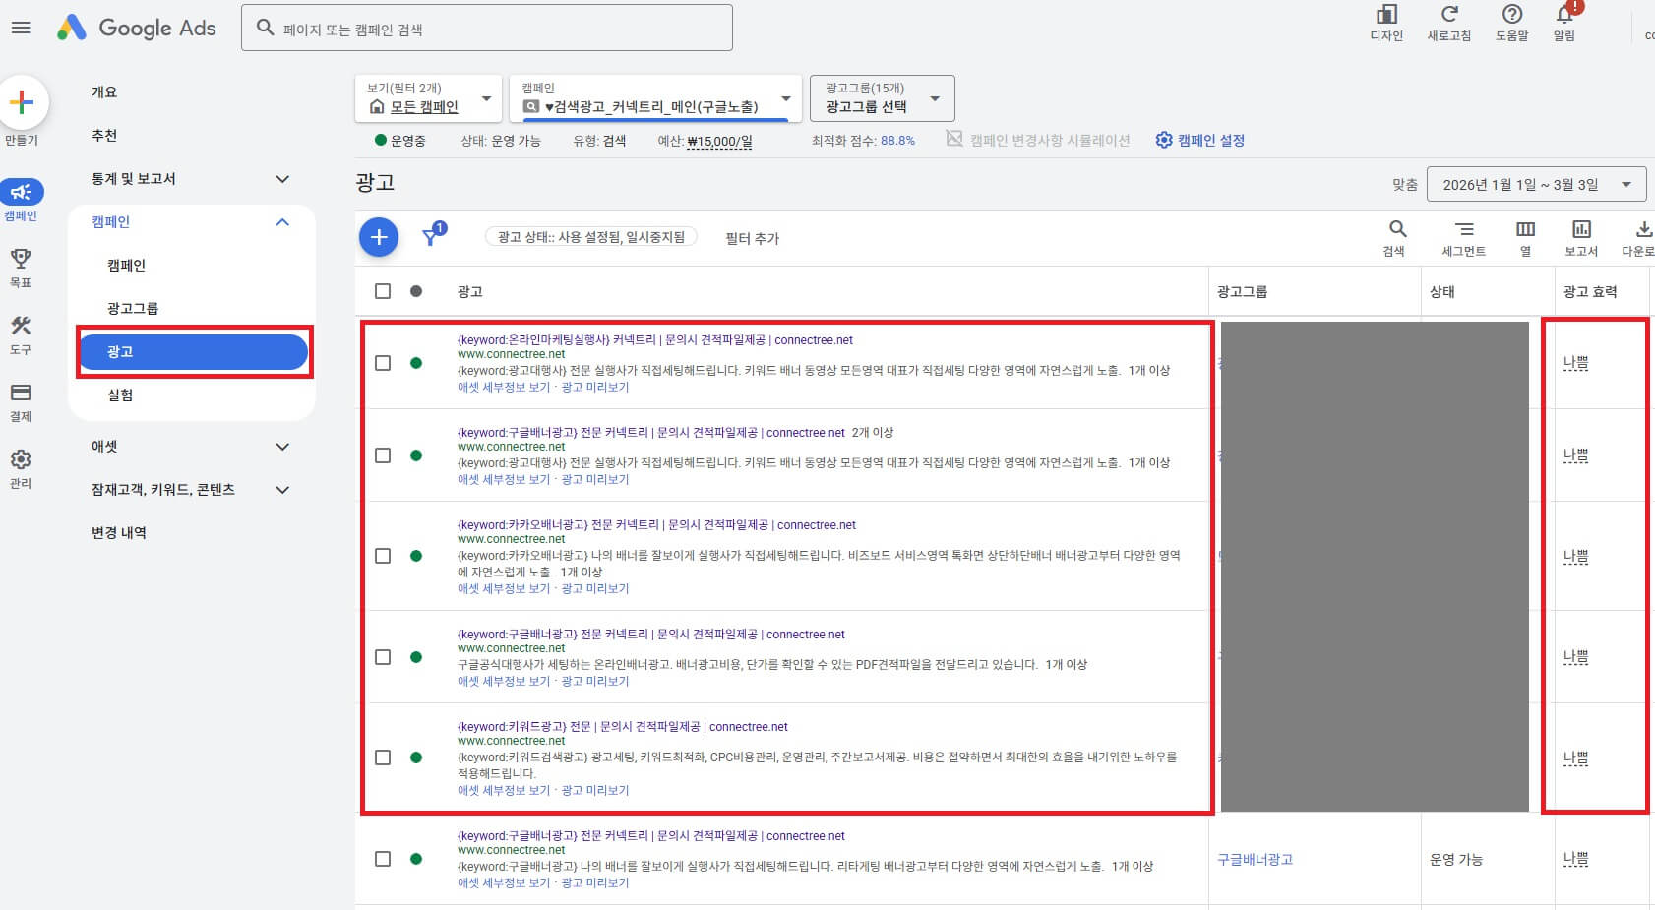
Task: Check the 구글배너광고 '2개 이상' ad row checkbox
Action: (383, 455)
